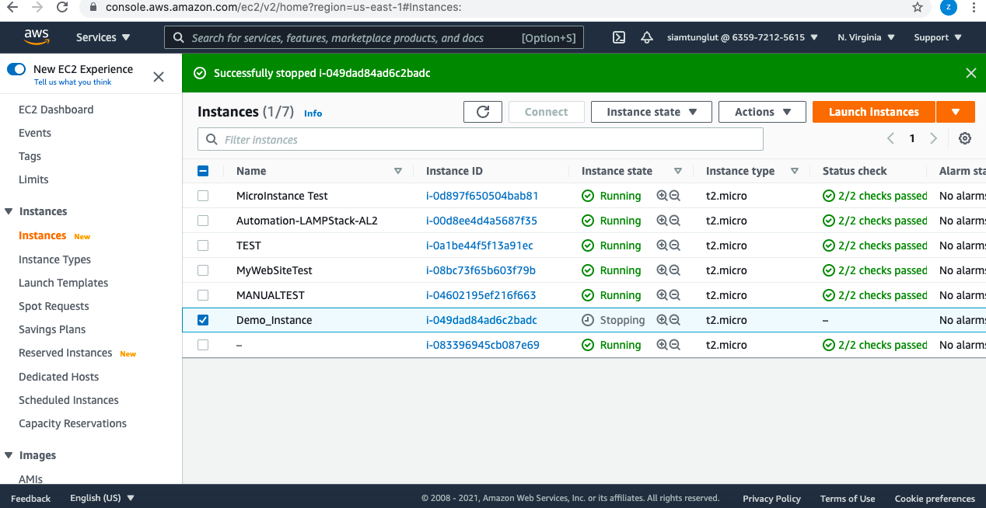
Task: Open Chrome three-dot menu
Action: click(x=974, y=7)
